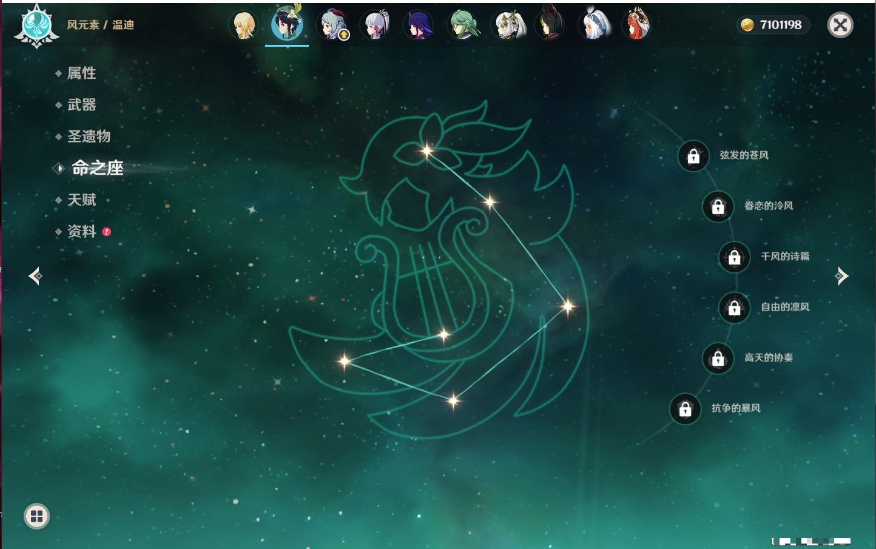Open constellation label 高天的协奏
Screen dimensions: 876x549
769,357
